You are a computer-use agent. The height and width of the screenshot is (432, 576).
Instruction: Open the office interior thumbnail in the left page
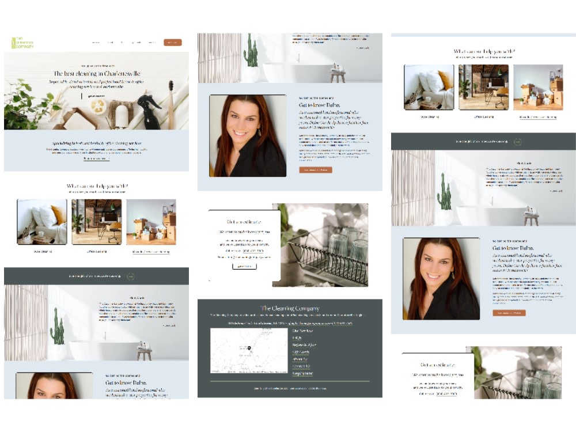97,222
